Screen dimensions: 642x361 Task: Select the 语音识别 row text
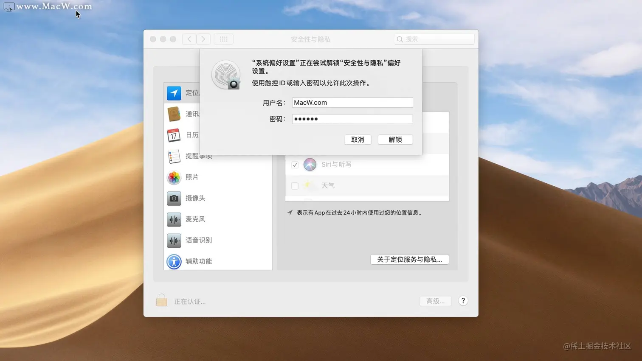[199, 240]
